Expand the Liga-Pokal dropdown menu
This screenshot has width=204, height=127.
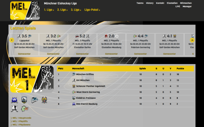tap(92, 10)
